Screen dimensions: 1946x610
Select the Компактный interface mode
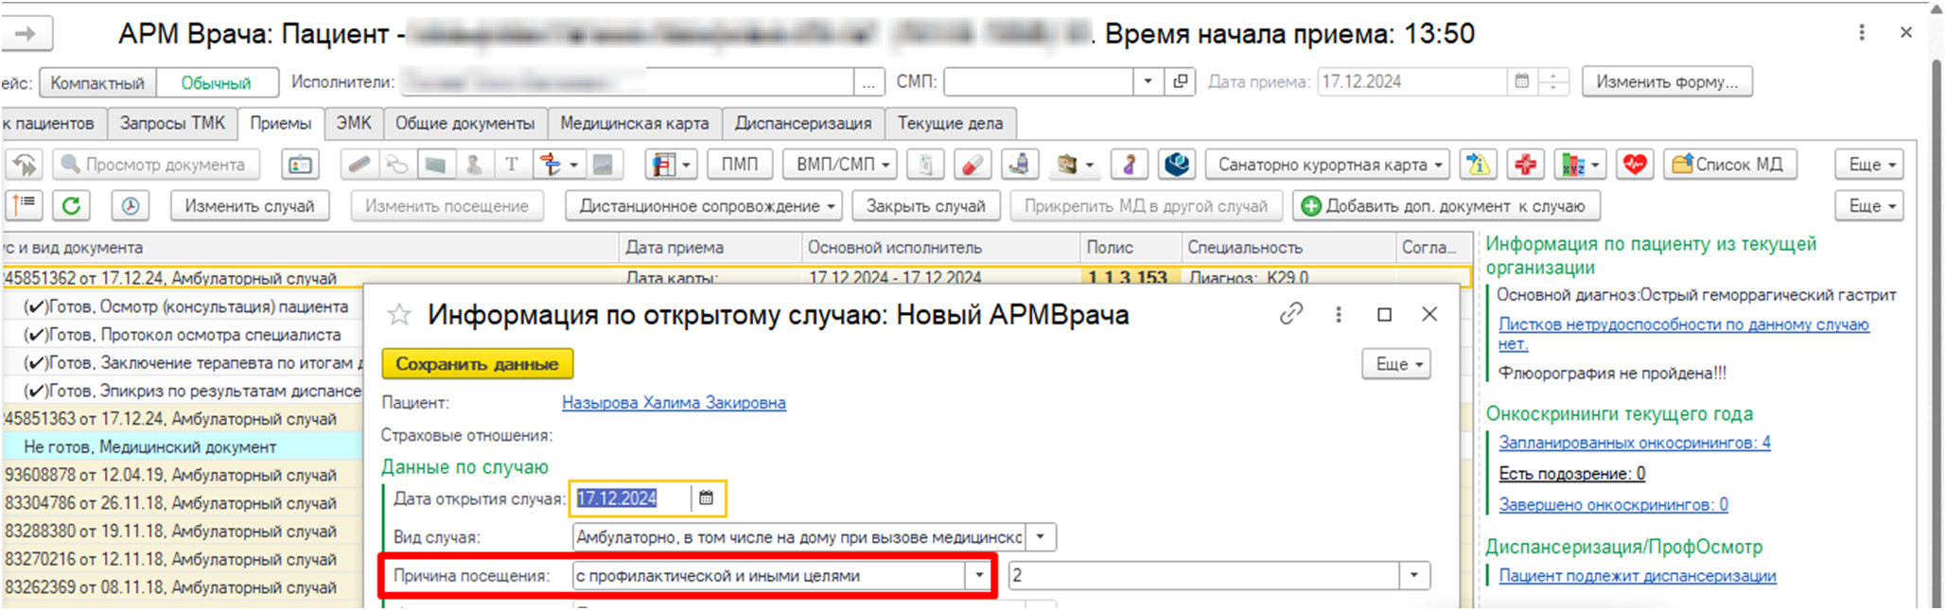[97, 83]
